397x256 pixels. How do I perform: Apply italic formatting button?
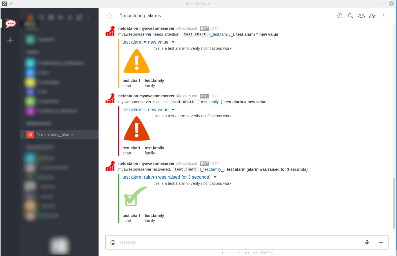click(231, 253)
